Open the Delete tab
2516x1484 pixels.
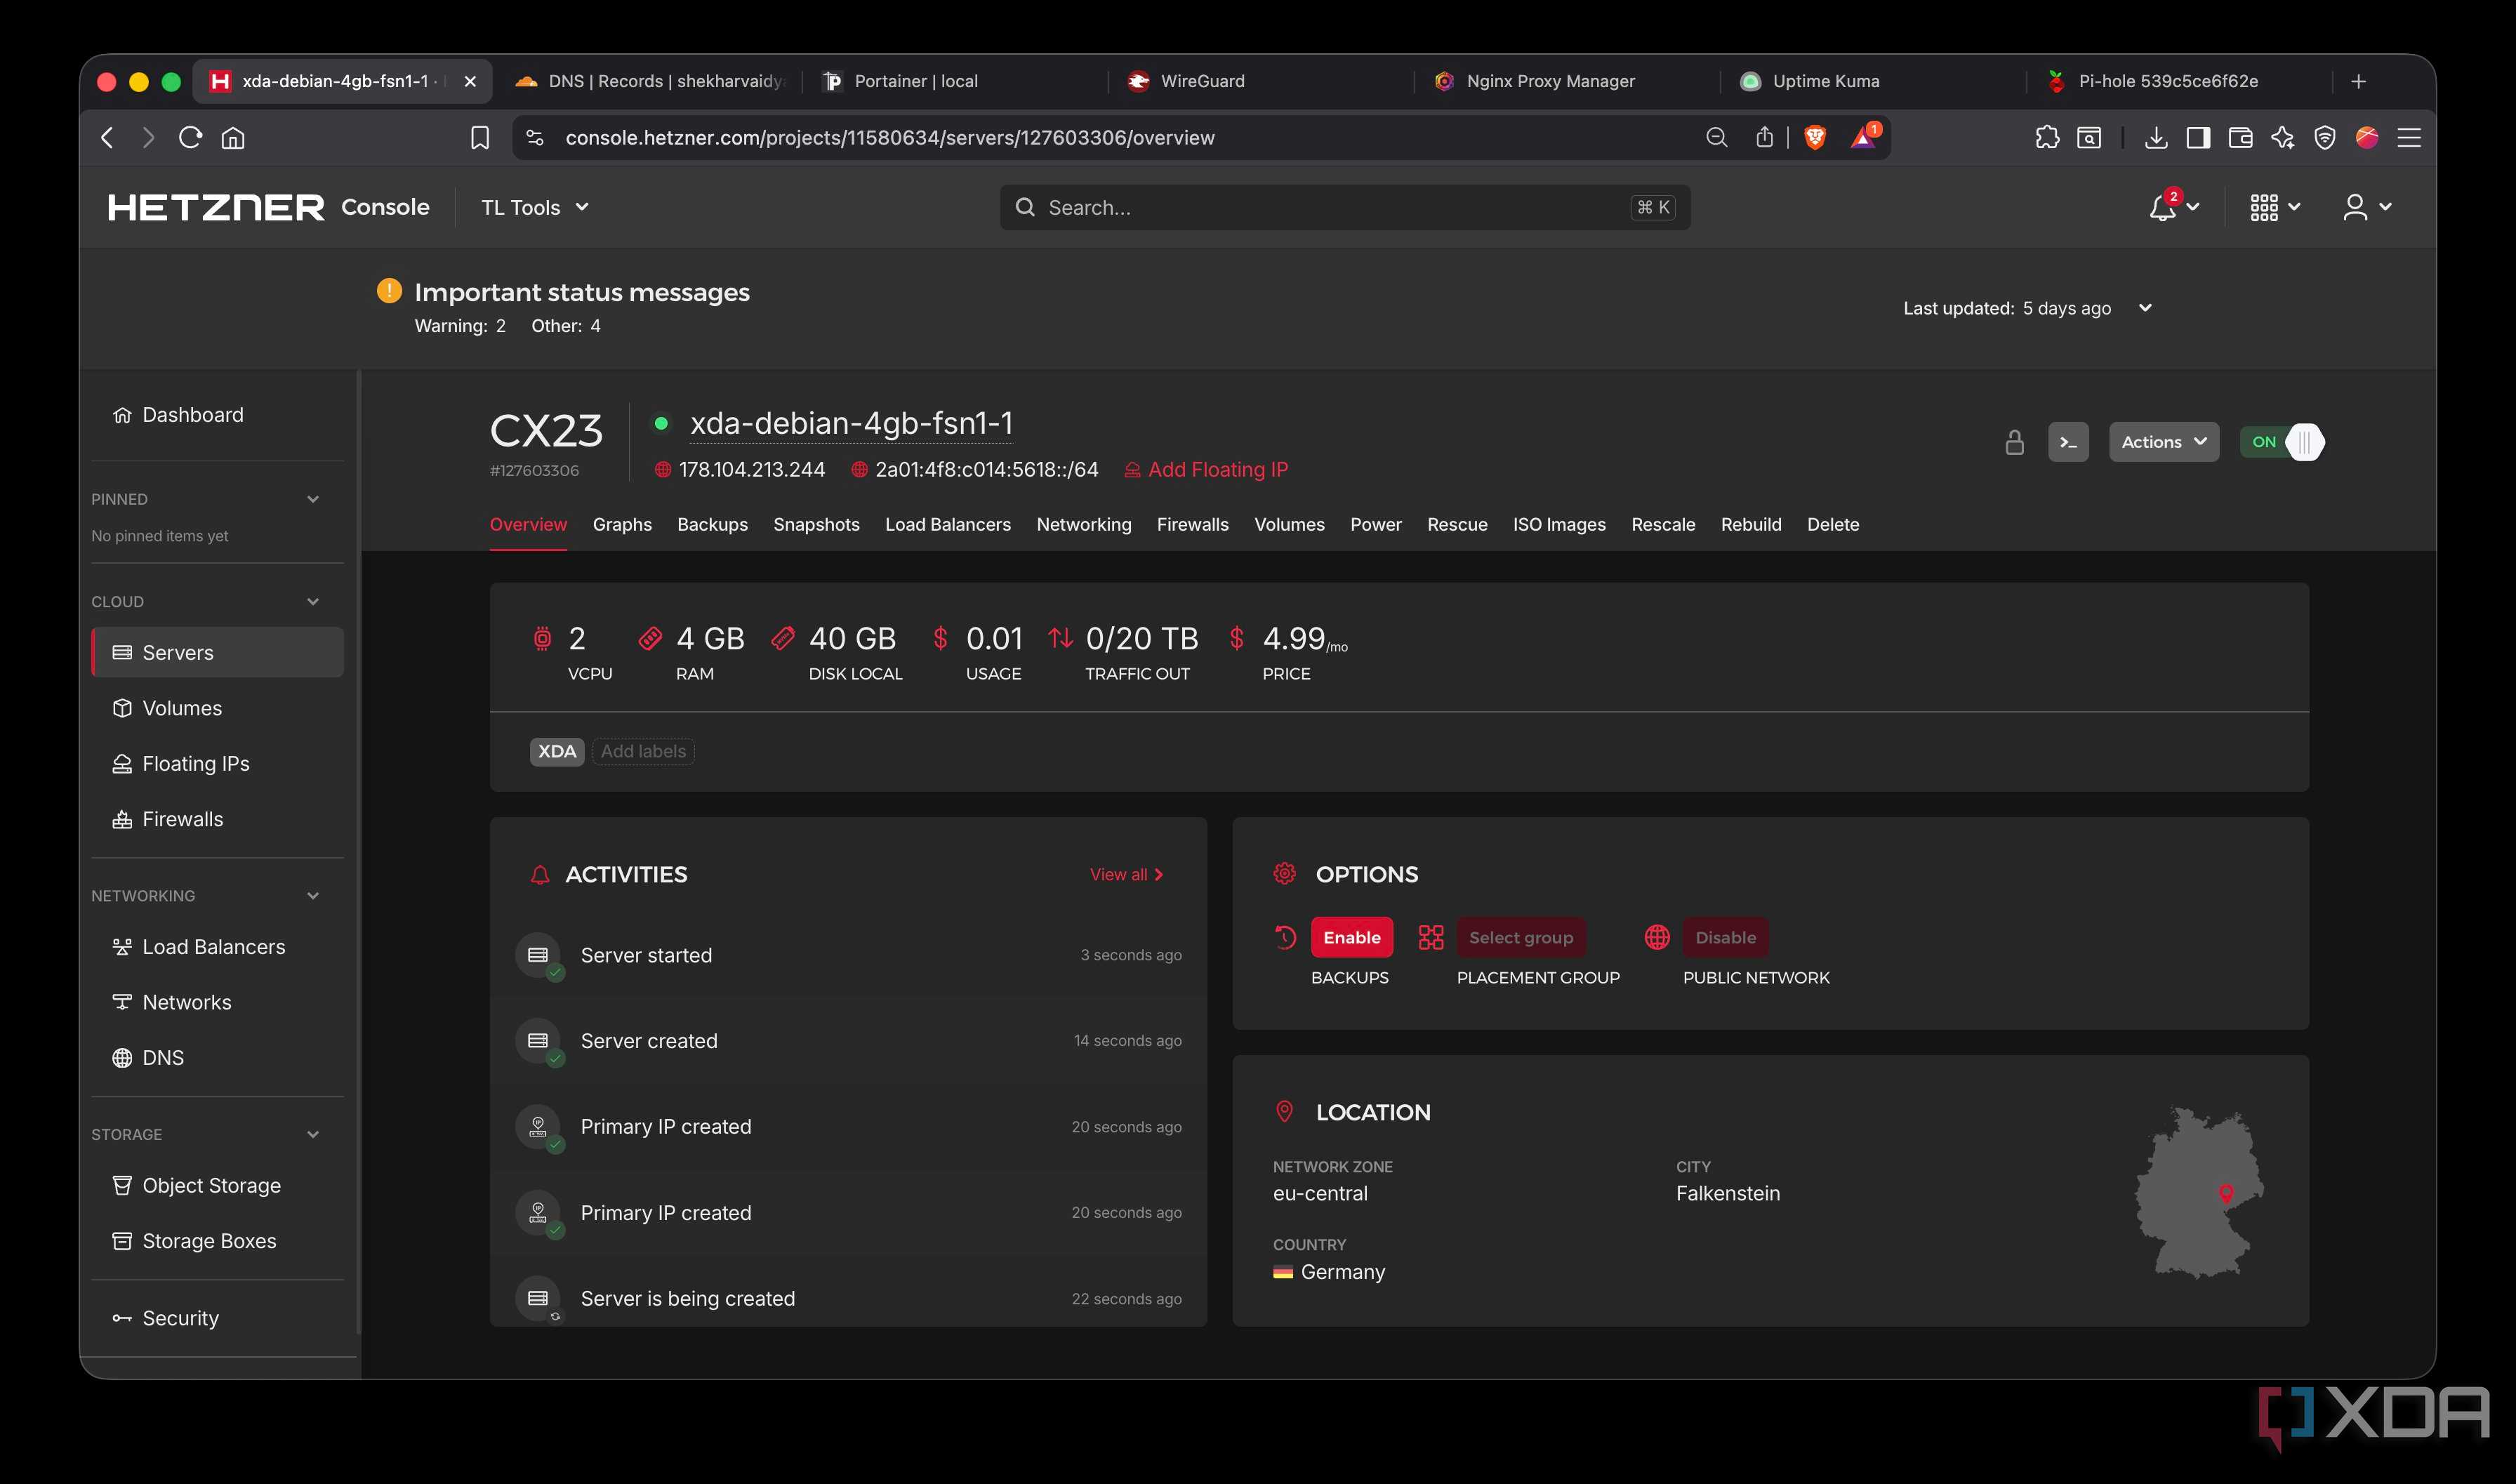pos(1833,524)
